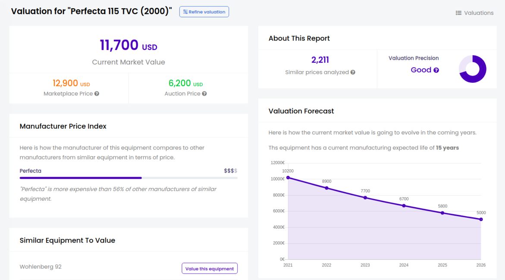
Task: Select the 2025 data point at 5800
Action: (442, 213)
